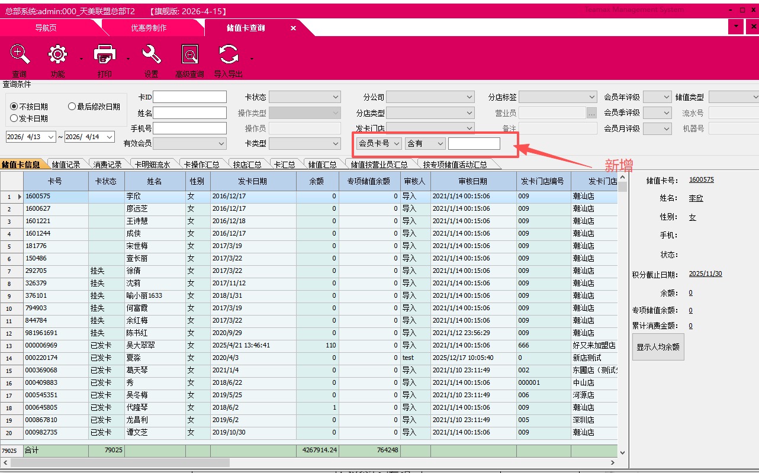Click the 卡ID input field
This screenshot has height=473, width=759.
(x=189, y=97)
